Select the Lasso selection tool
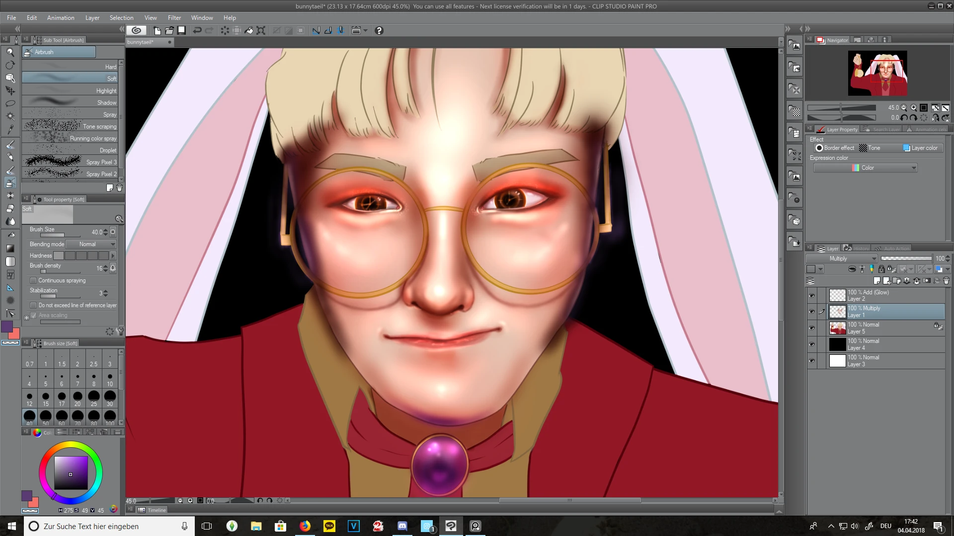Viewport: 954px width, 536px height. point(10,104)
